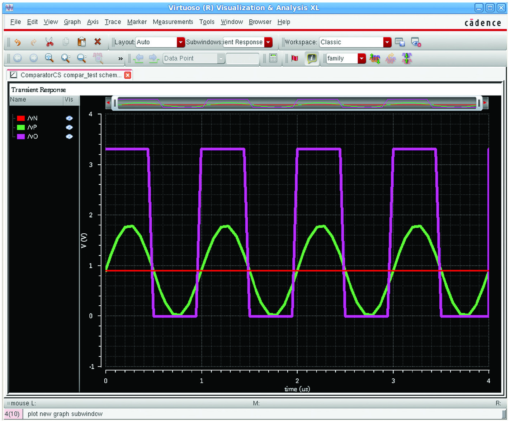Viewport: 510px width, 422px height.
Task: Click the purple /vO color swatch
Action: 21,136
